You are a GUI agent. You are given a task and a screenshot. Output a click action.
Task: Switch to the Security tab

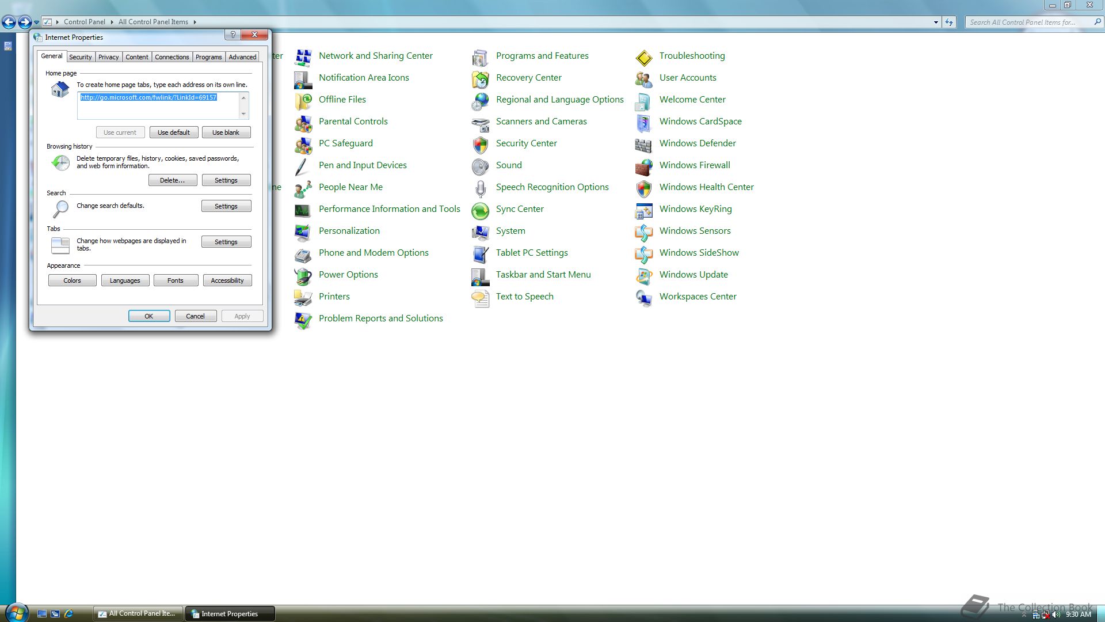[x=80, y=57]
